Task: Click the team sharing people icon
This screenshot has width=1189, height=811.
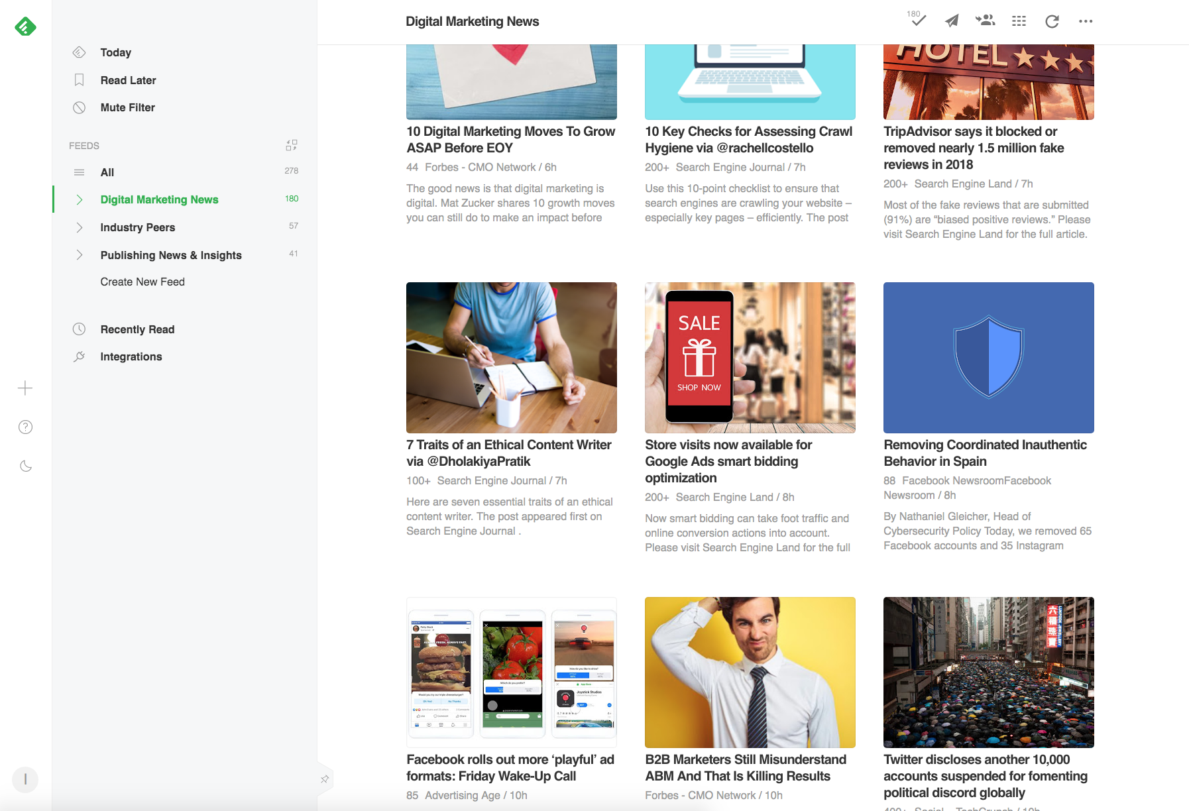Action: [985, 21]
